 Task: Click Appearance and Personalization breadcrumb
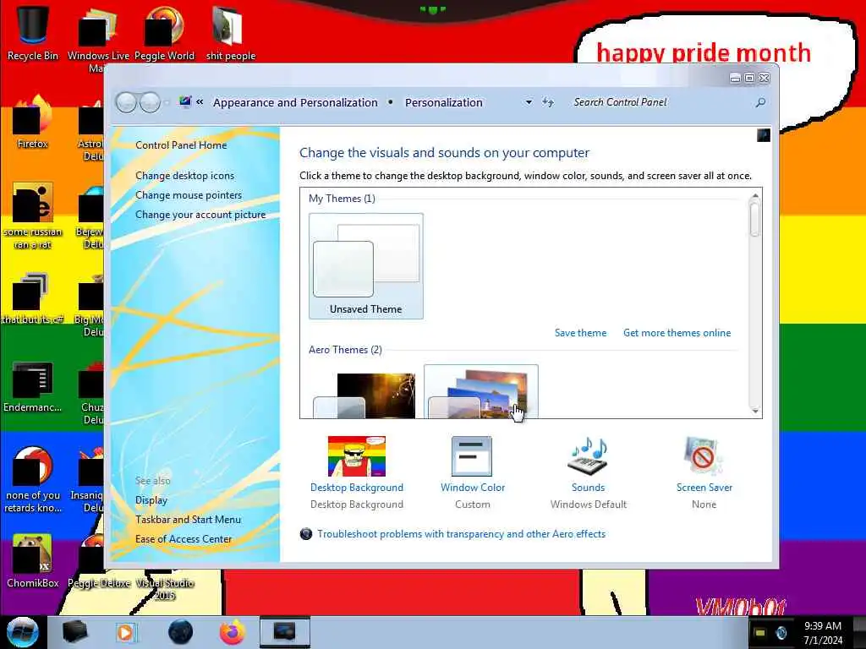click(x=295, y=102)
